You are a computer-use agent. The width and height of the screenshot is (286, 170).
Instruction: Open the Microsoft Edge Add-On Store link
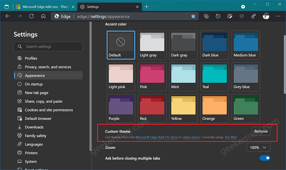(156, 137)
